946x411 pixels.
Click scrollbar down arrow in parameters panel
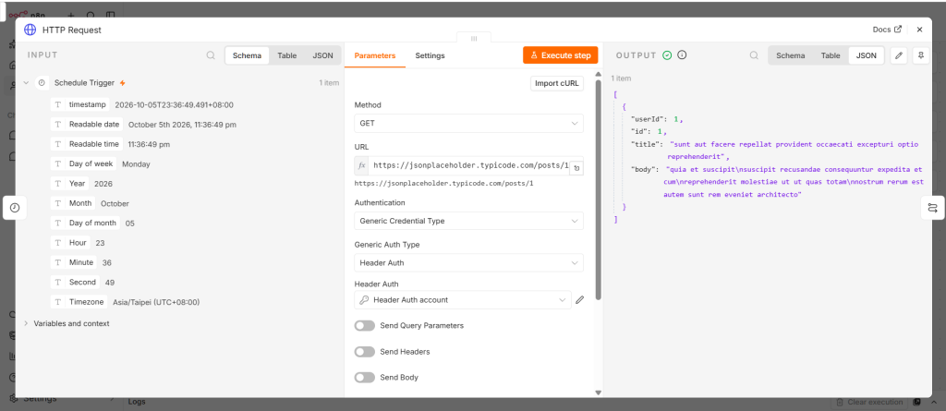[x=598, y=393]
